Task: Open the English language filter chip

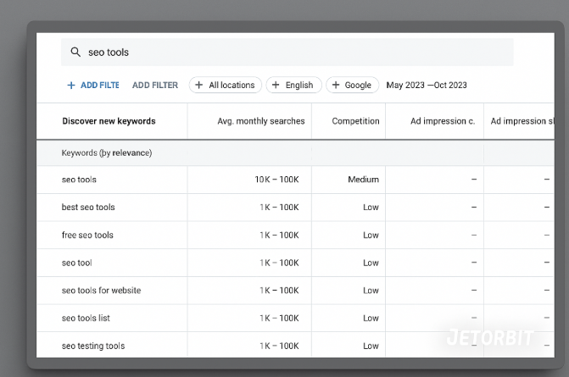Action: 293,85
